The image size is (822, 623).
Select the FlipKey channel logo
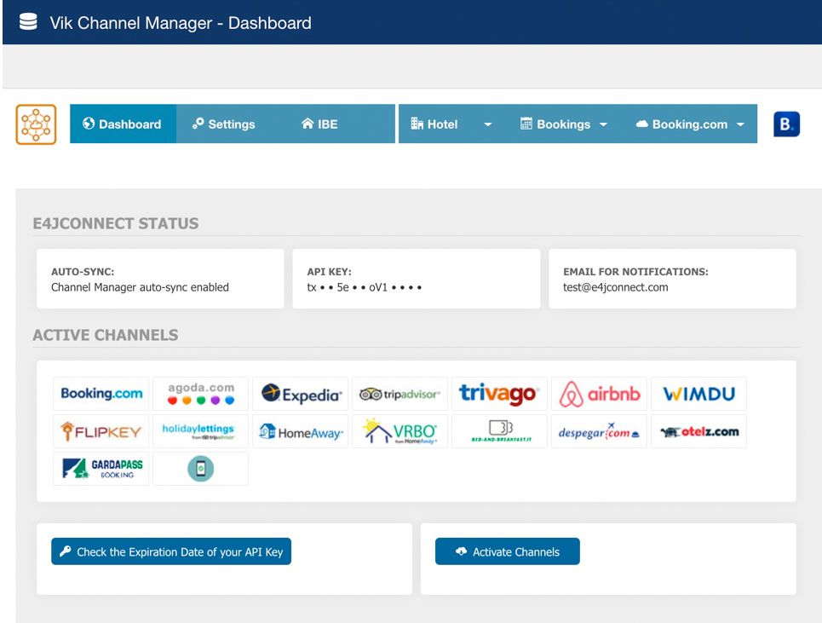pyautogui.click(x=101, y=431)
